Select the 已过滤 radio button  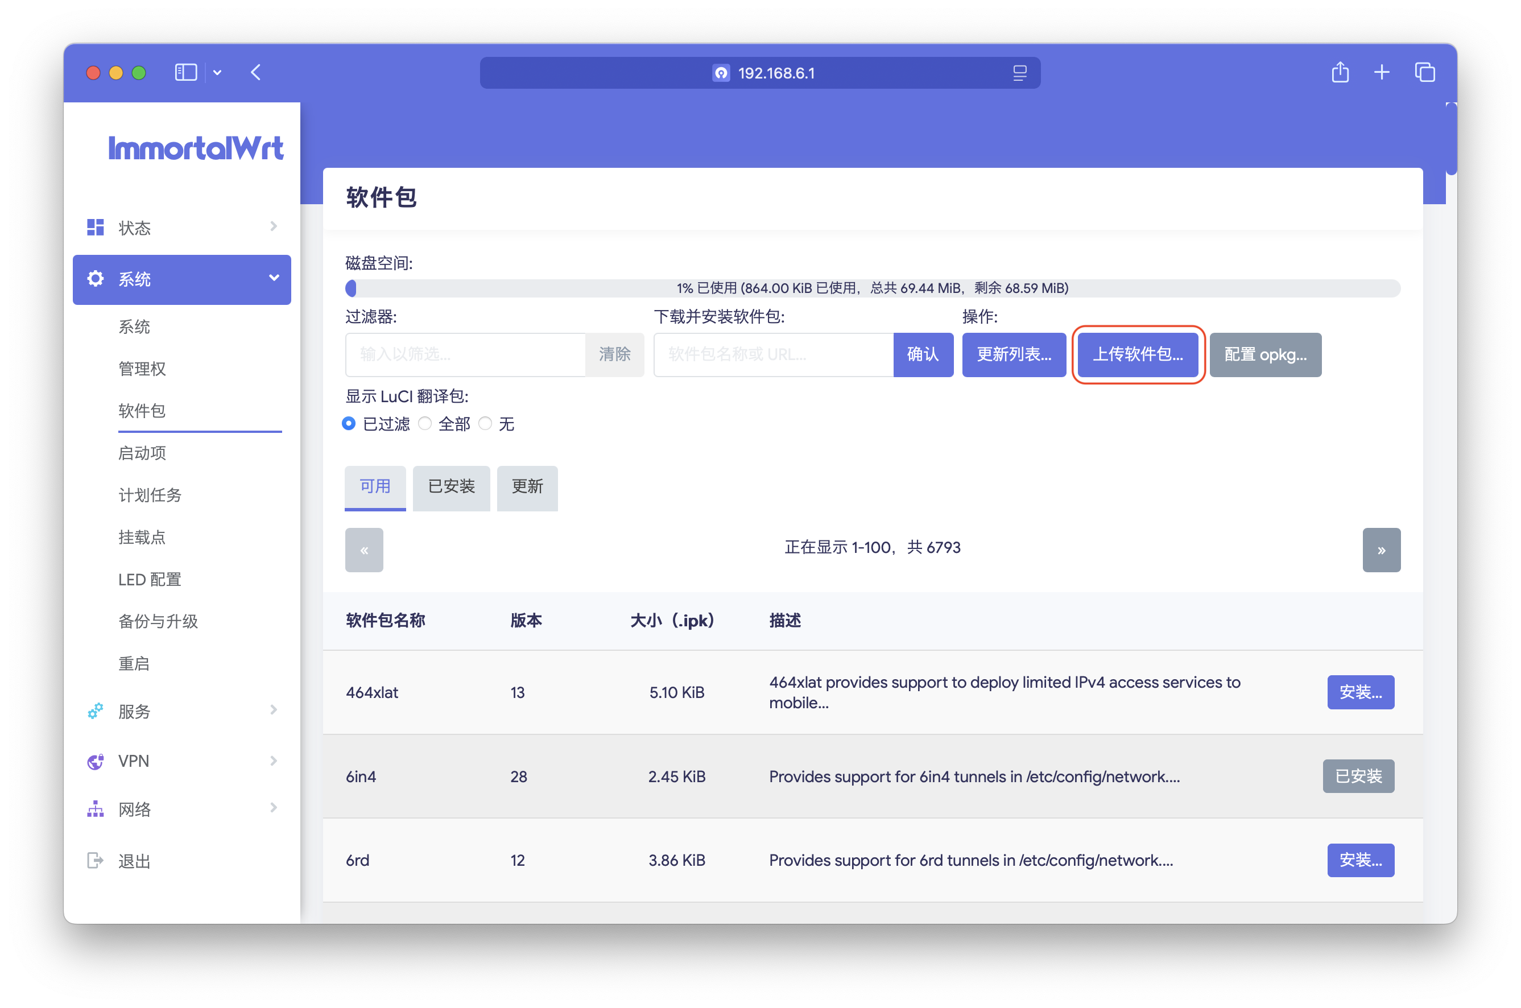[x=349, y=424]
